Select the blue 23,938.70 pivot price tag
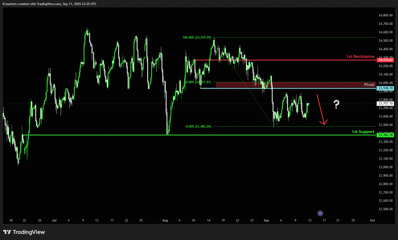The image size is (398, 240). pyautogui.click(x=385, y=88)
